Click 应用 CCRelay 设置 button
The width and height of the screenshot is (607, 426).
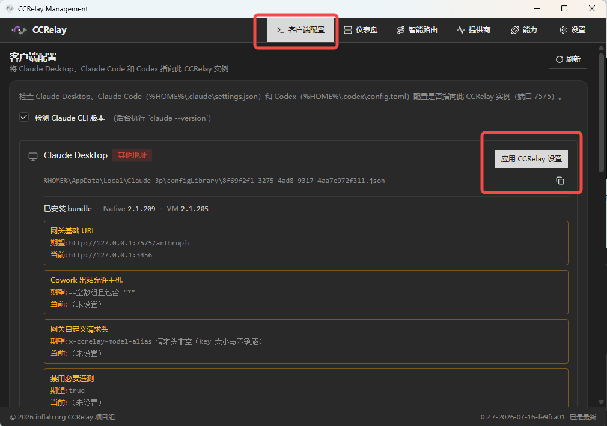[x=531, y=159]
